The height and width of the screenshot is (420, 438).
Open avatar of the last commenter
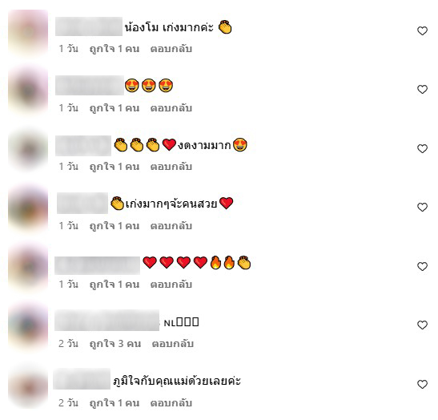point(28,387)
